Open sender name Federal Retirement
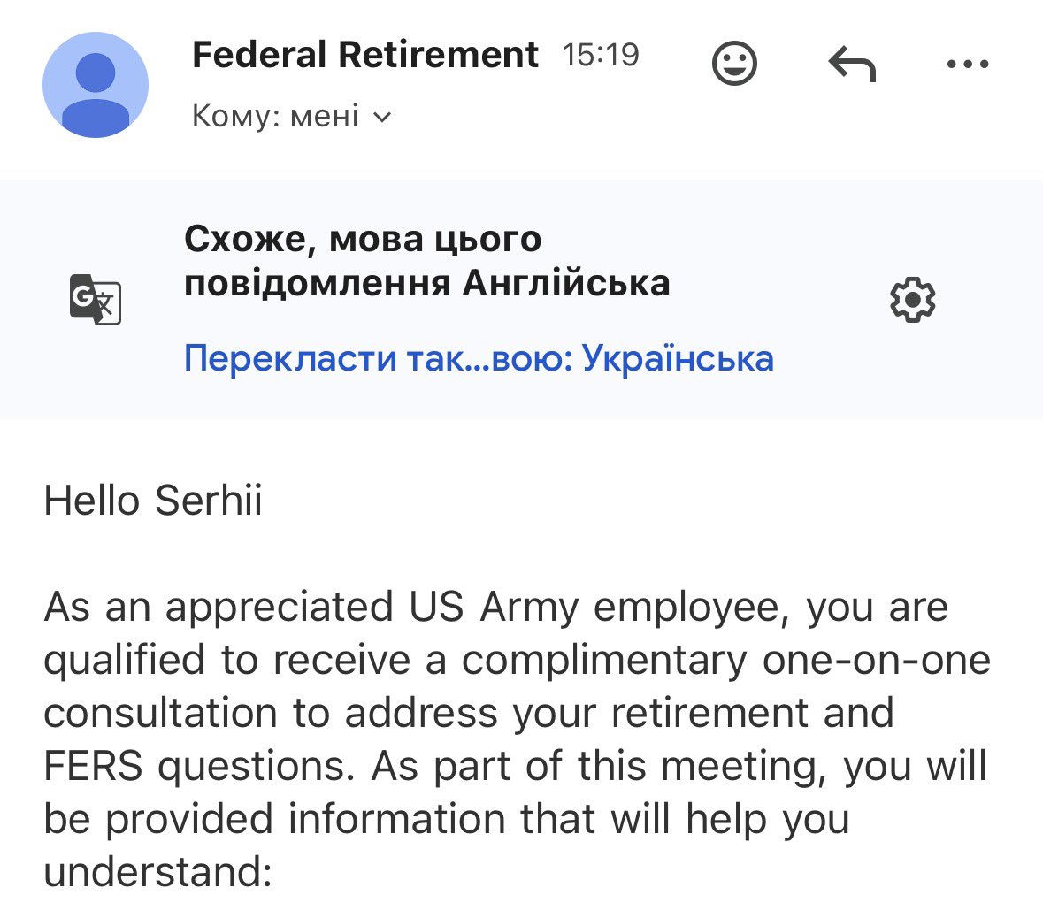Screen dimensions: 1043x918 coord(364,55)
